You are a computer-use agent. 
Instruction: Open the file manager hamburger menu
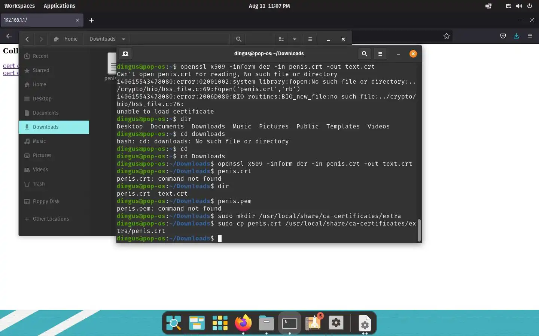click(310, 39)
